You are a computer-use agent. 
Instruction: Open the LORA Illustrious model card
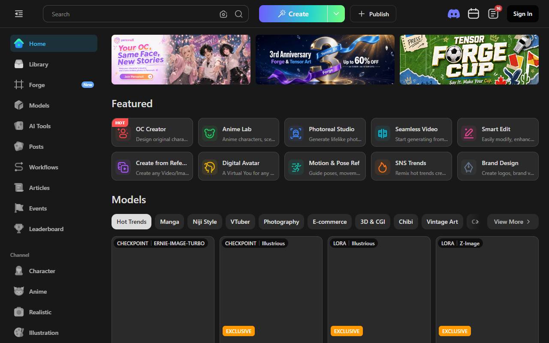[x=379, y=289]
